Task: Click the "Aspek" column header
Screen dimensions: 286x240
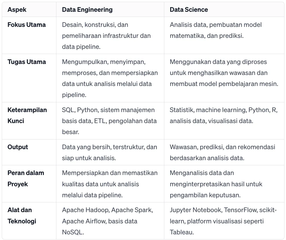Action: pyautogui.click(x=17, y=10)
